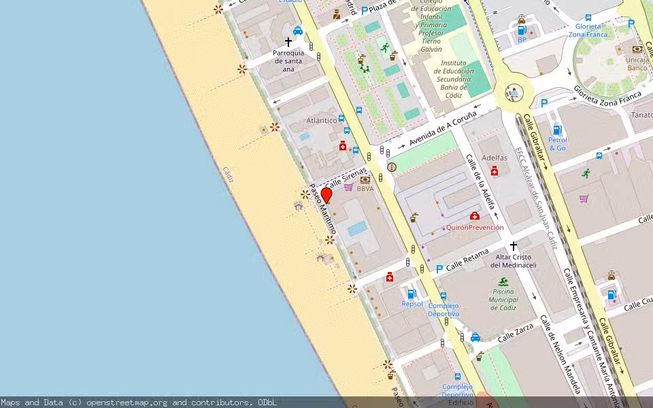
Task: Select the Cádiz label on the beach
Action: point(229,175)
